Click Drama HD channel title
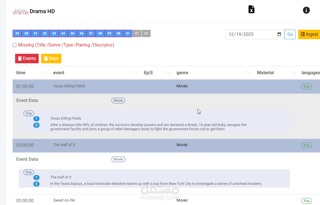320x205 pixels. click(x=42, y=11)
